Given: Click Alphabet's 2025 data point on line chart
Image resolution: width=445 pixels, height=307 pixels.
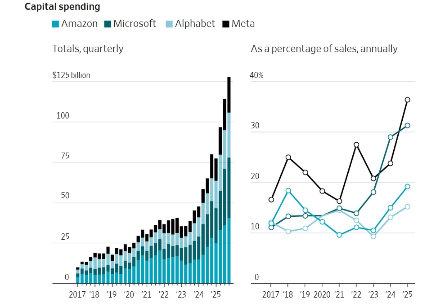Looking at the screenshot, I should (x=407, y=207).
